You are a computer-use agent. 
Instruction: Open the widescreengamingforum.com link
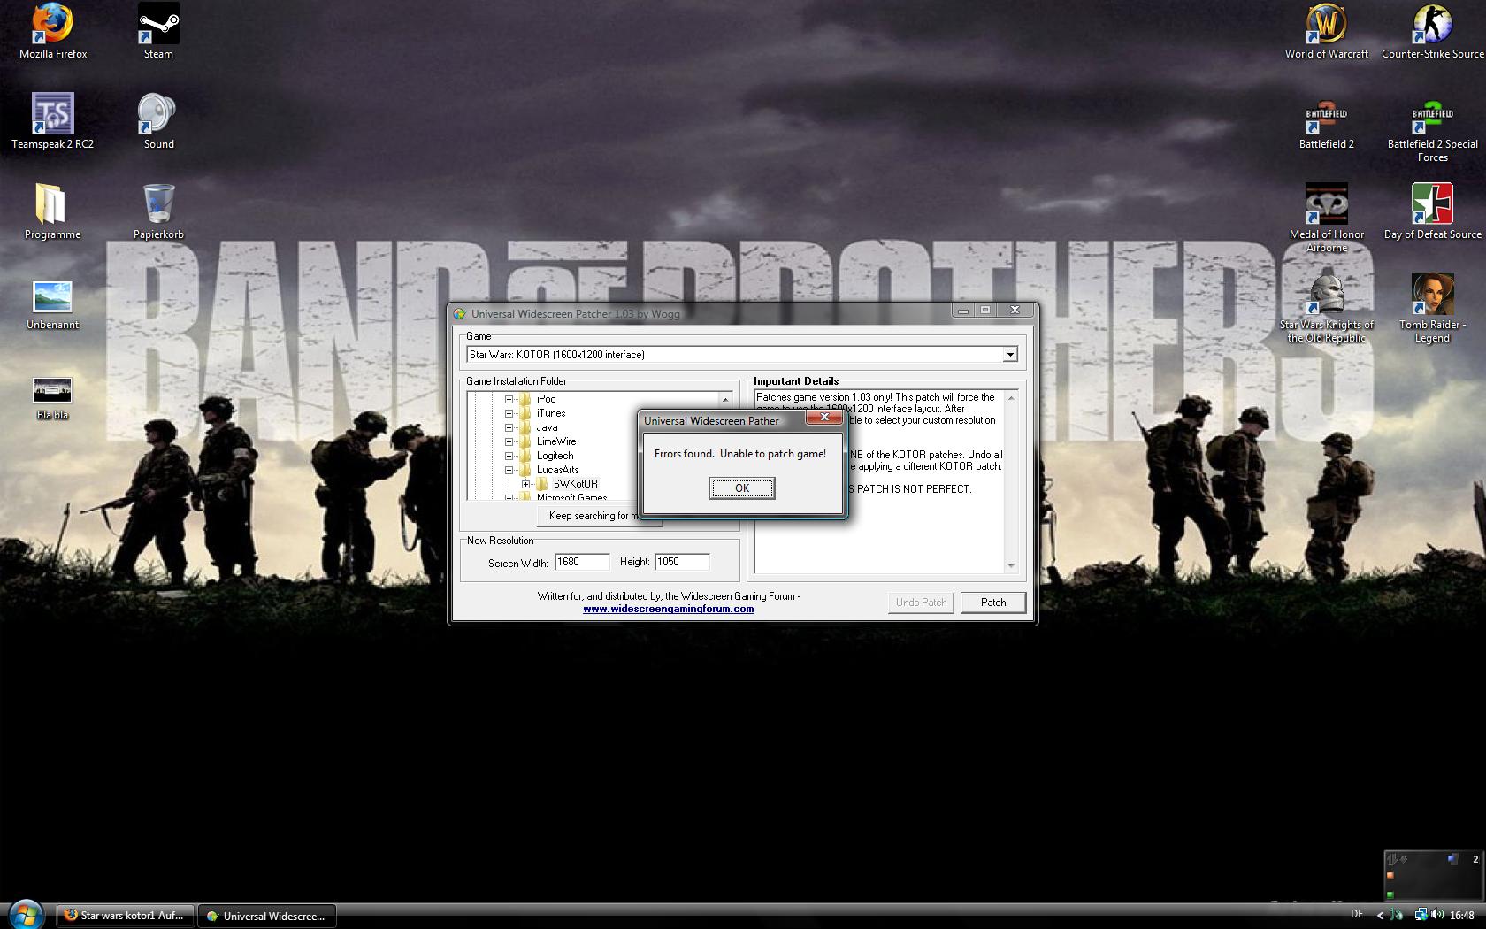coord(668,609)
